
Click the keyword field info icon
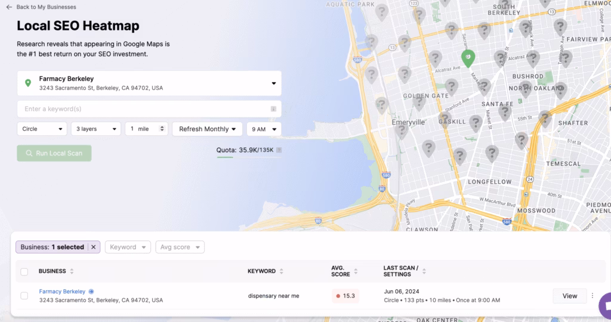pyautogui.click(x=273, y=109)
